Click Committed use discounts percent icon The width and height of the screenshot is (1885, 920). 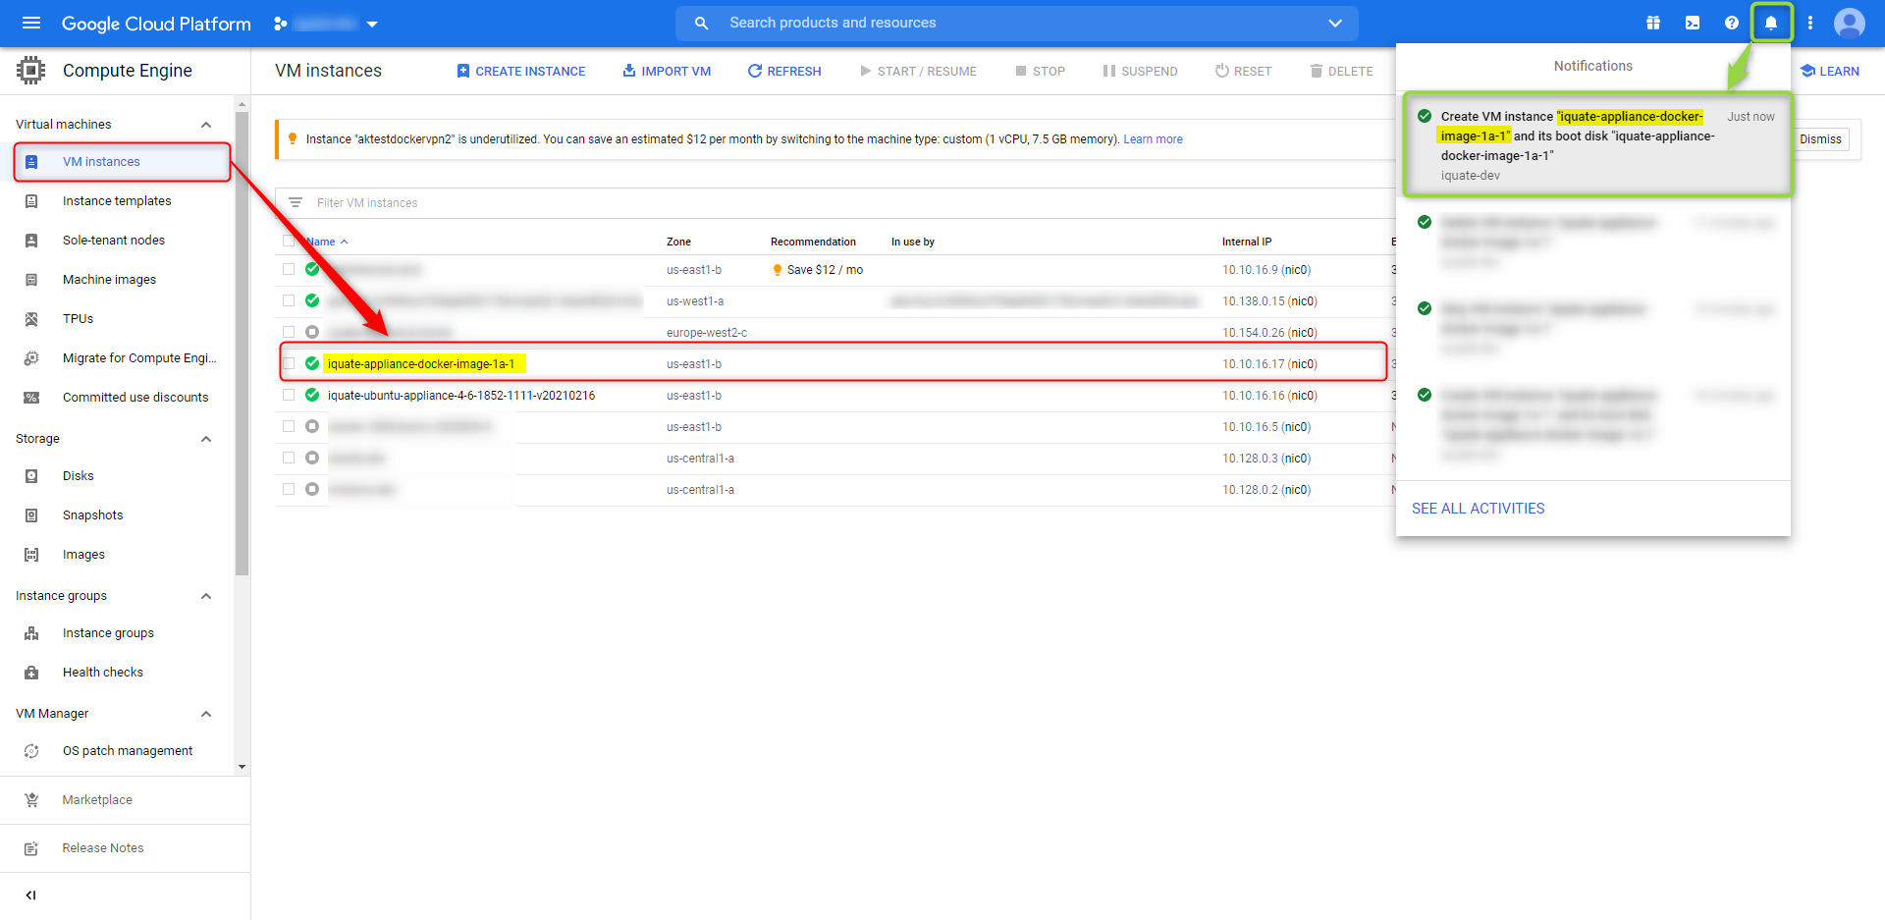point(31,398)
